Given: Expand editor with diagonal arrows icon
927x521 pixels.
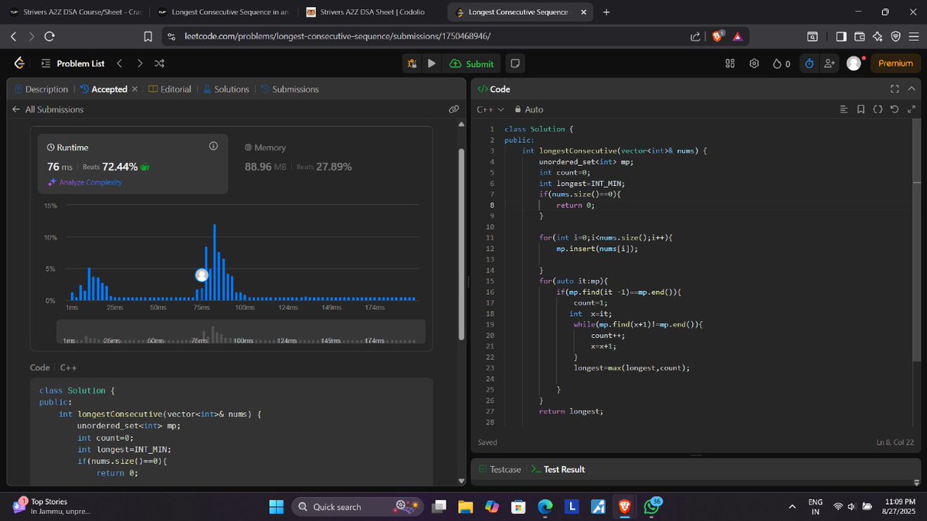Looking at the screenshot, I should coord(912,110).
